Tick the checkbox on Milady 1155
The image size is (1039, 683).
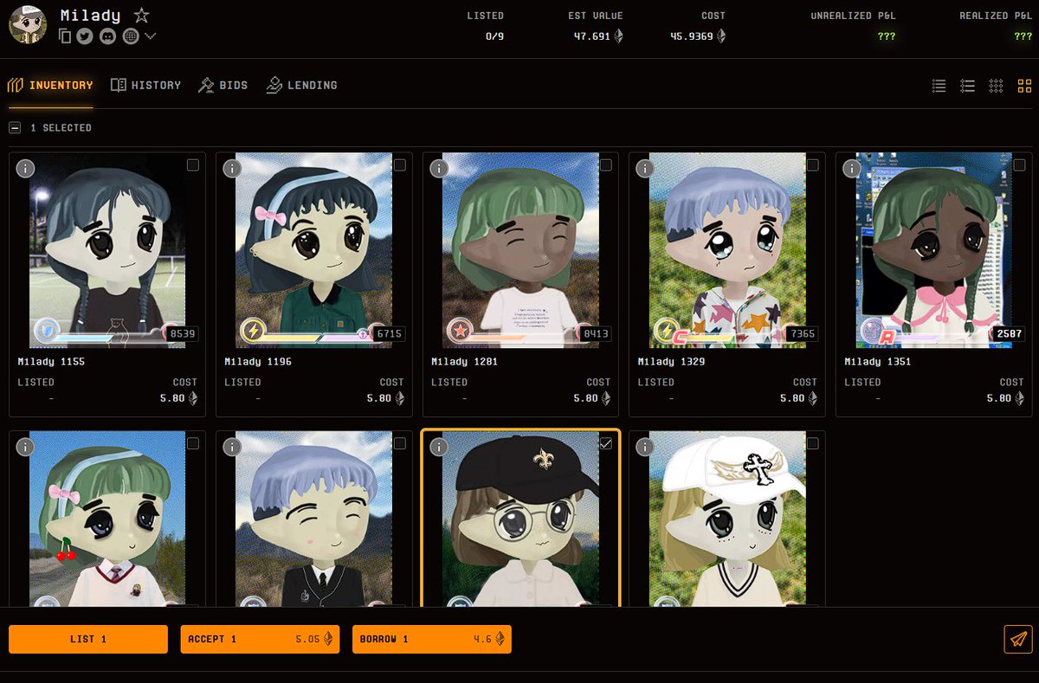(192, 164)
